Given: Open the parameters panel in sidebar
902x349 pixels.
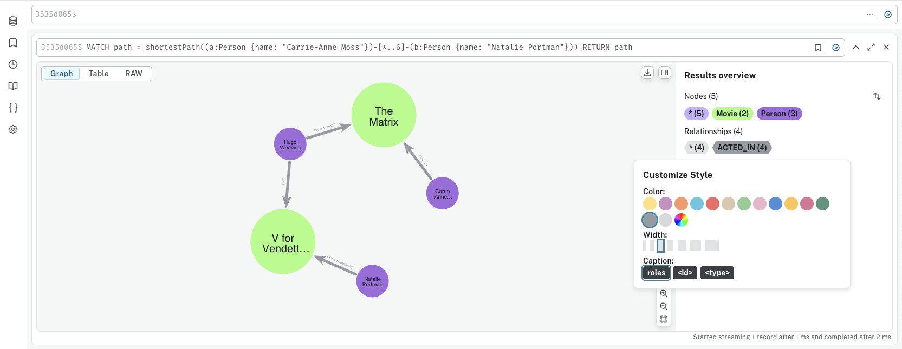Looking at the screenshot, I should coord(13,108).
